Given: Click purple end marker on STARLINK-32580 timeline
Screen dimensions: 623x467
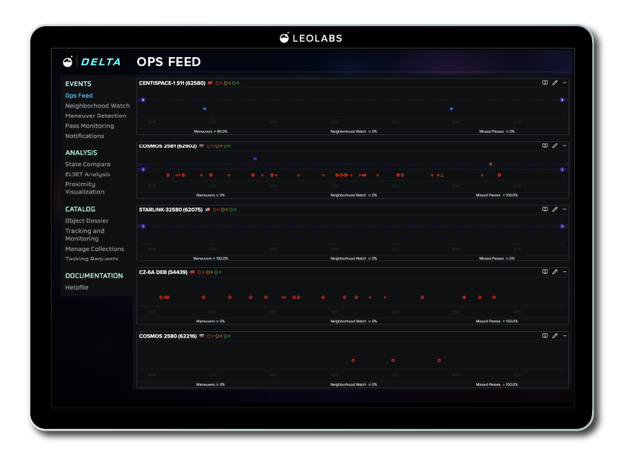Looking at the screenshot, I should pyautogui.click(x=562, y=227).
